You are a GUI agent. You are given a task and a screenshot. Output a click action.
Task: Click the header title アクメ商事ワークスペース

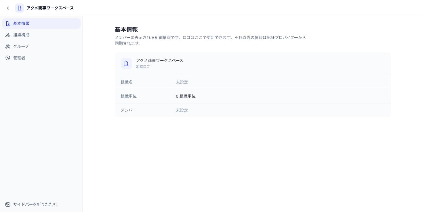point(50,8)
